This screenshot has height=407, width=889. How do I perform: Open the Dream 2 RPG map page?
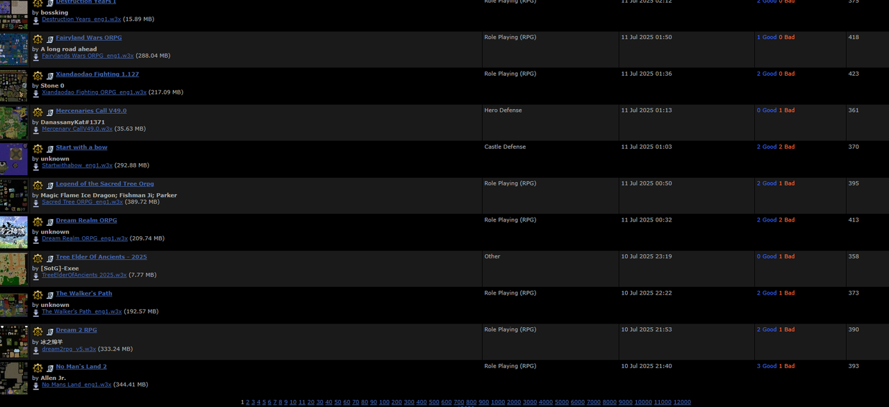coord(76,330)
